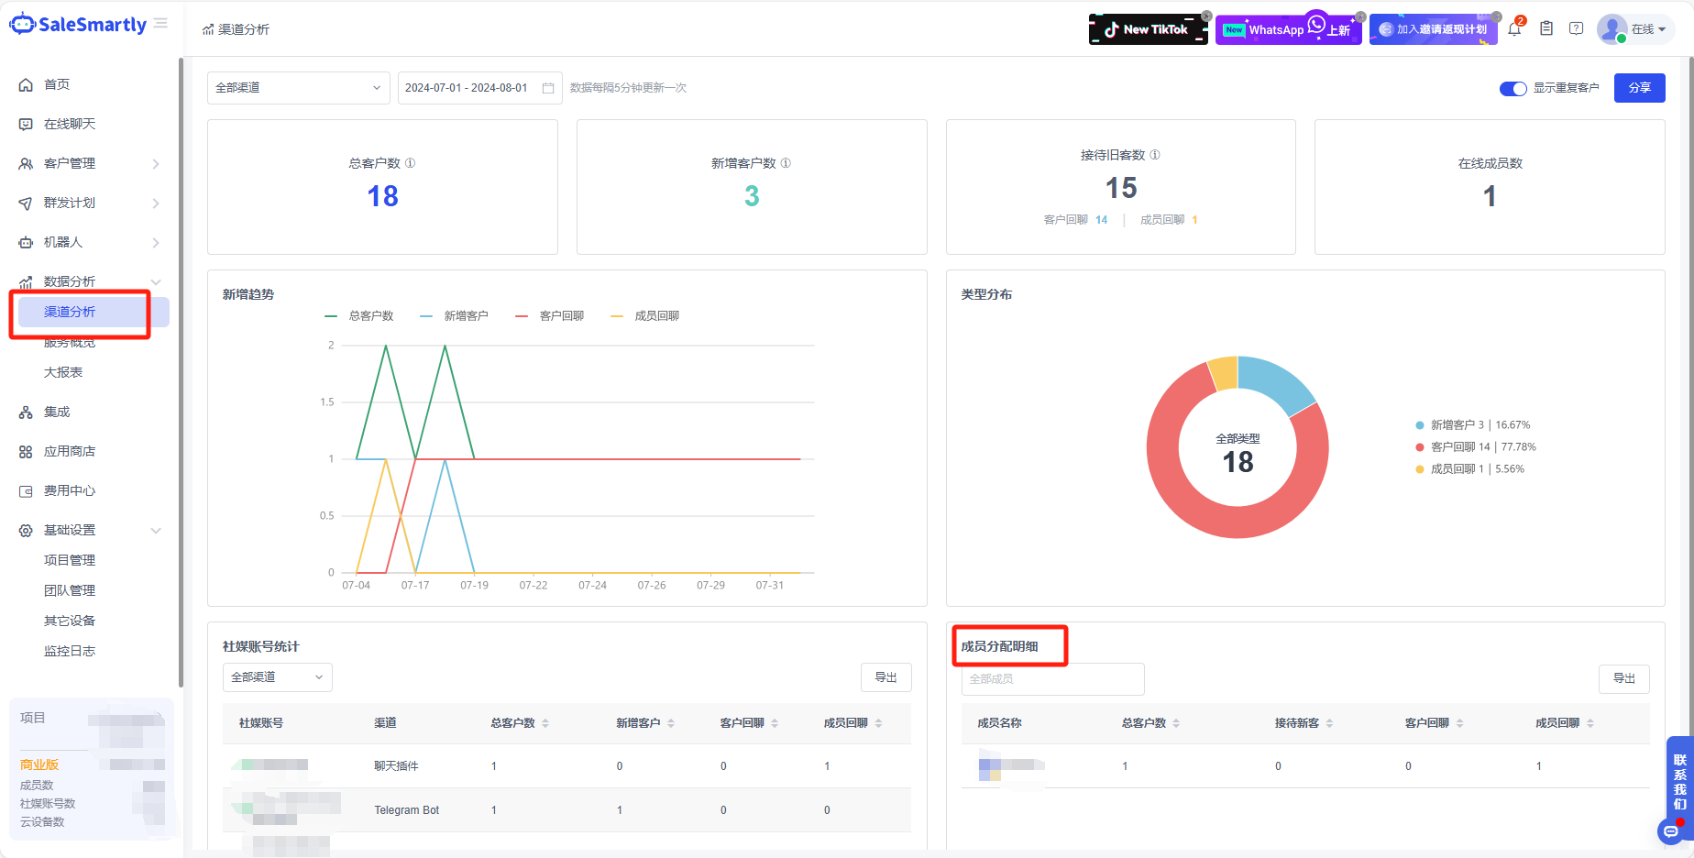
Task: Open the 全部渠道 dropdown at top
Action: point(298,88)
